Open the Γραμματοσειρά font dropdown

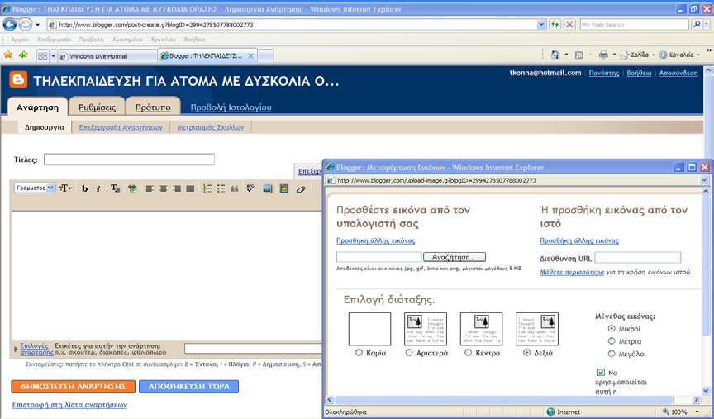35,188
